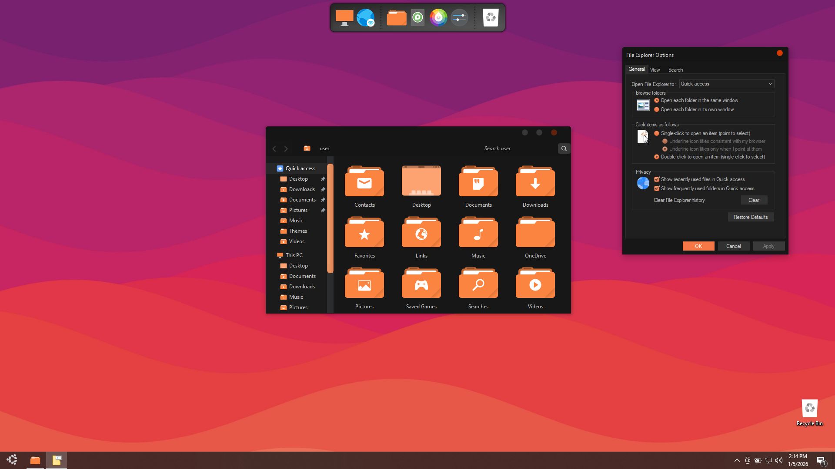Click the Restore Defaults button

click(x=750, y=217)
